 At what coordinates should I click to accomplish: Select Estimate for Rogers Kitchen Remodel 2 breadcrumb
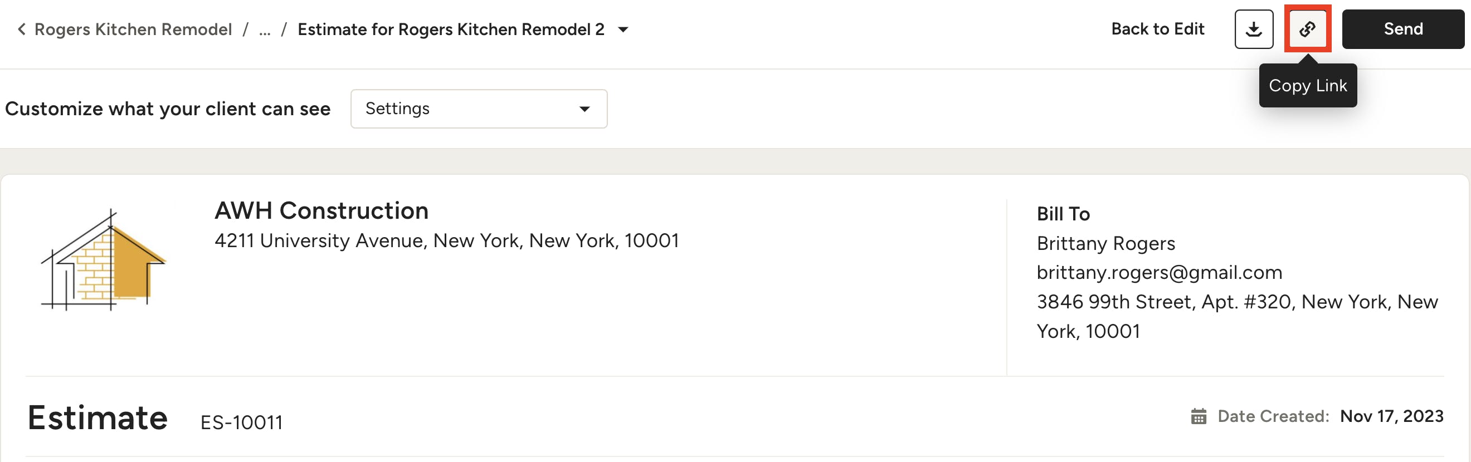coord(451,29)
